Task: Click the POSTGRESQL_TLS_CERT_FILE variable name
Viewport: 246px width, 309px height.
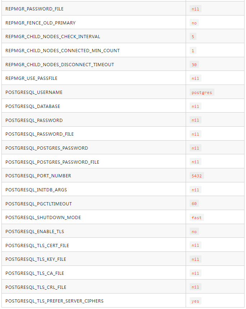Action: point(37,245)
